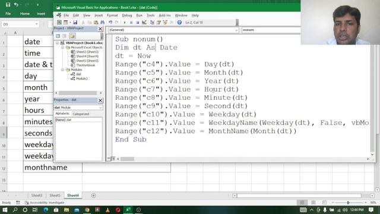Select Sheet3 (Sheet3) in project tree

pos(87,52)
